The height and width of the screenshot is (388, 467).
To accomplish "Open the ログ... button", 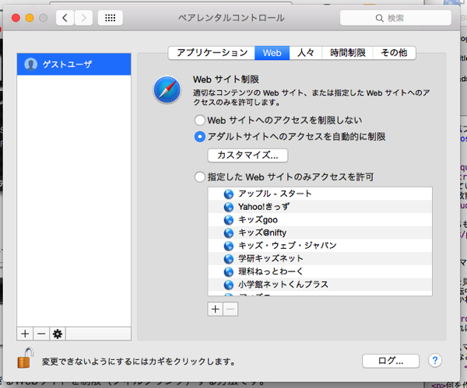I will click(x=391, y=361).
